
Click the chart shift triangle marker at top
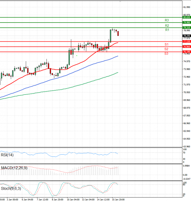point(120,1)
